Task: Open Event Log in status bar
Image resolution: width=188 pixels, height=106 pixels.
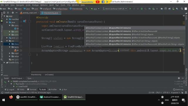Action: [x=178, y=90]
